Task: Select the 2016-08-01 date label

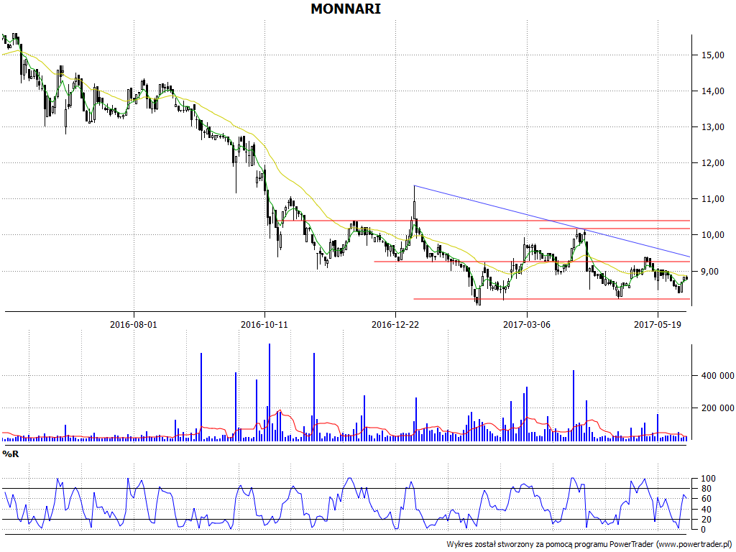Action: [133, 324]
